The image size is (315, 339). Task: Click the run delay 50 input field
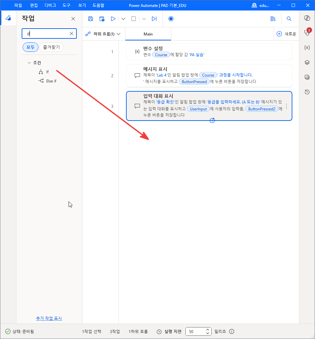[x=196, y=331]
